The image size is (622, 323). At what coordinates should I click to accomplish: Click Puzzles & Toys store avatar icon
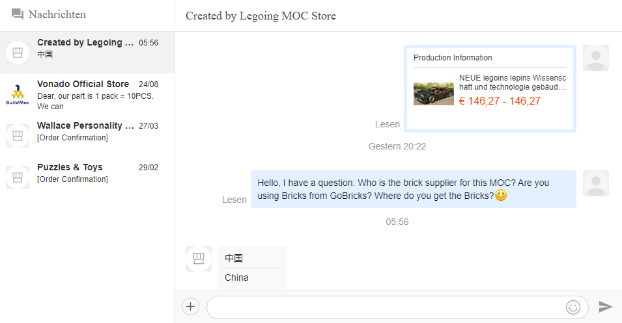18,177
